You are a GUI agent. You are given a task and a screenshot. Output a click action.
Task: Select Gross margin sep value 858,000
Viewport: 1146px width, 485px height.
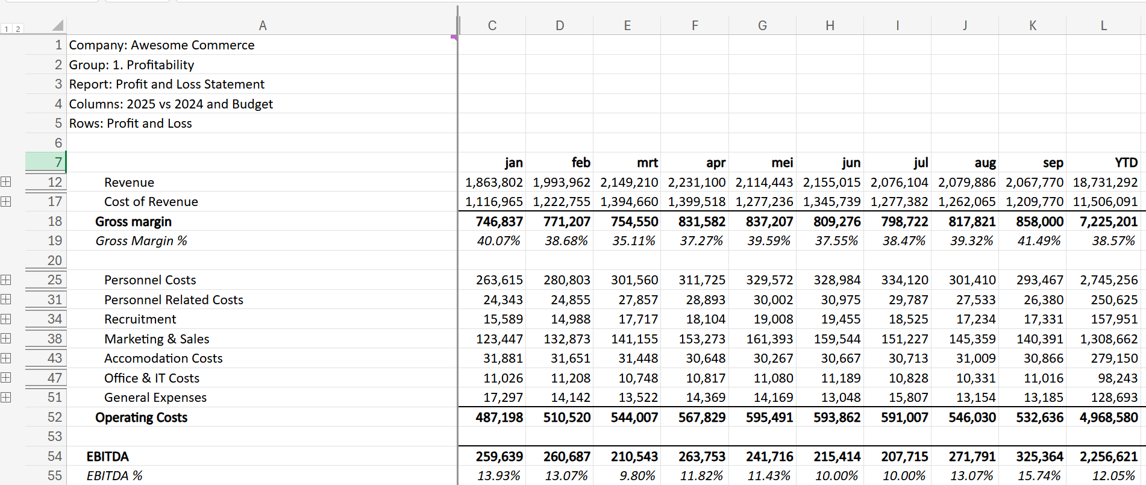pyautogui.click(x=1033, y=221)
